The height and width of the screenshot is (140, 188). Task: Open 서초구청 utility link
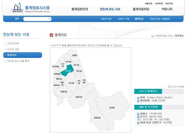[x=169, y=3]
